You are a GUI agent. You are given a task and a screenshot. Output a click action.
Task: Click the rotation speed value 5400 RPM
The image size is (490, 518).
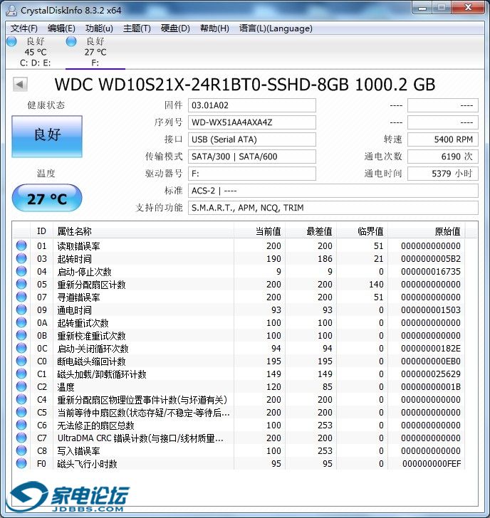click(443, 139)
